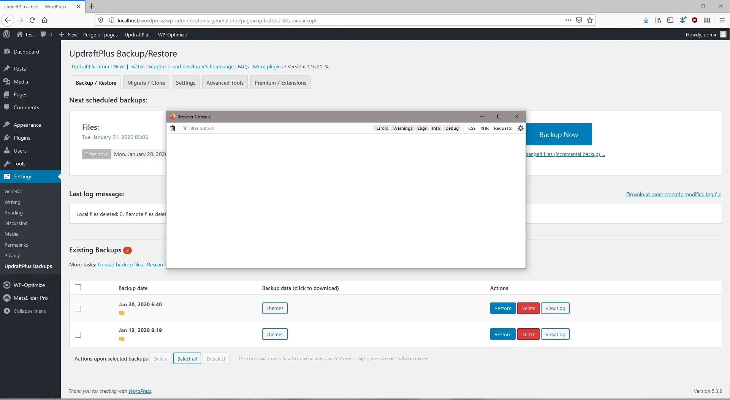Tick the checkbox for Jan 13, 2020 backup
The image size is (730, 400).
[78, 335]
